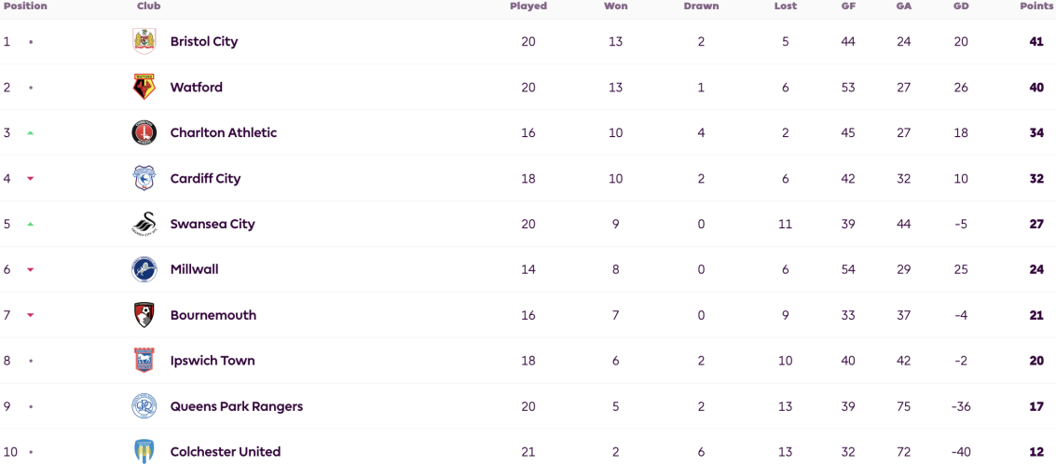This screenshot has height=466, width=1056.
Task: Click Cardiff City's red down-arrow indicator
Action: point(31,178)
